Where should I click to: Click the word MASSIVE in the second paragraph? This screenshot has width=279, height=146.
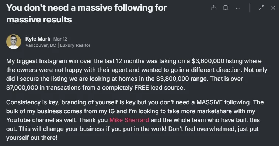(209, 102)
